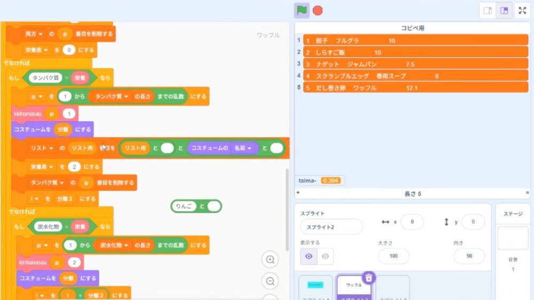Click the workspace vertical scrollbar
The height and width of the screenshot is (300, 534).
(287, 209)
